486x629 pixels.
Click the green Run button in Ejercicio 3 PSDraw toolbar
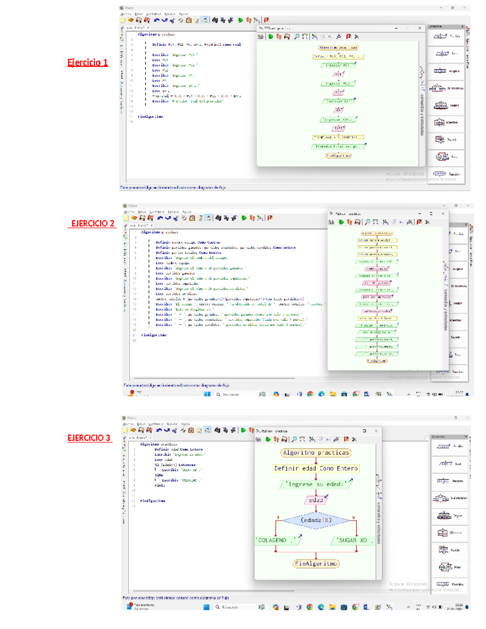pyautogui.click(x=268, y=439)
